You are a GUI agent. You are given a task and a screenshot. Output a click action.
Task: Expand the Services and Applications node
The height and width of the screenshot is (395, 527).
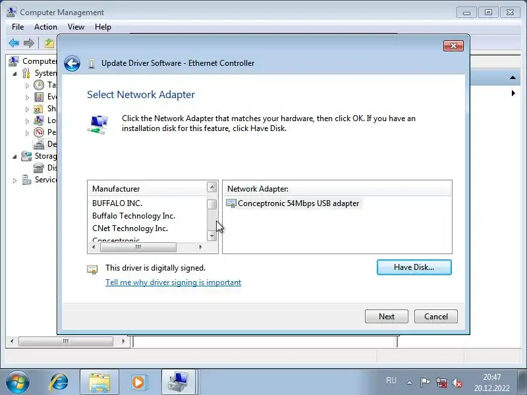click(x=14, y=180)
